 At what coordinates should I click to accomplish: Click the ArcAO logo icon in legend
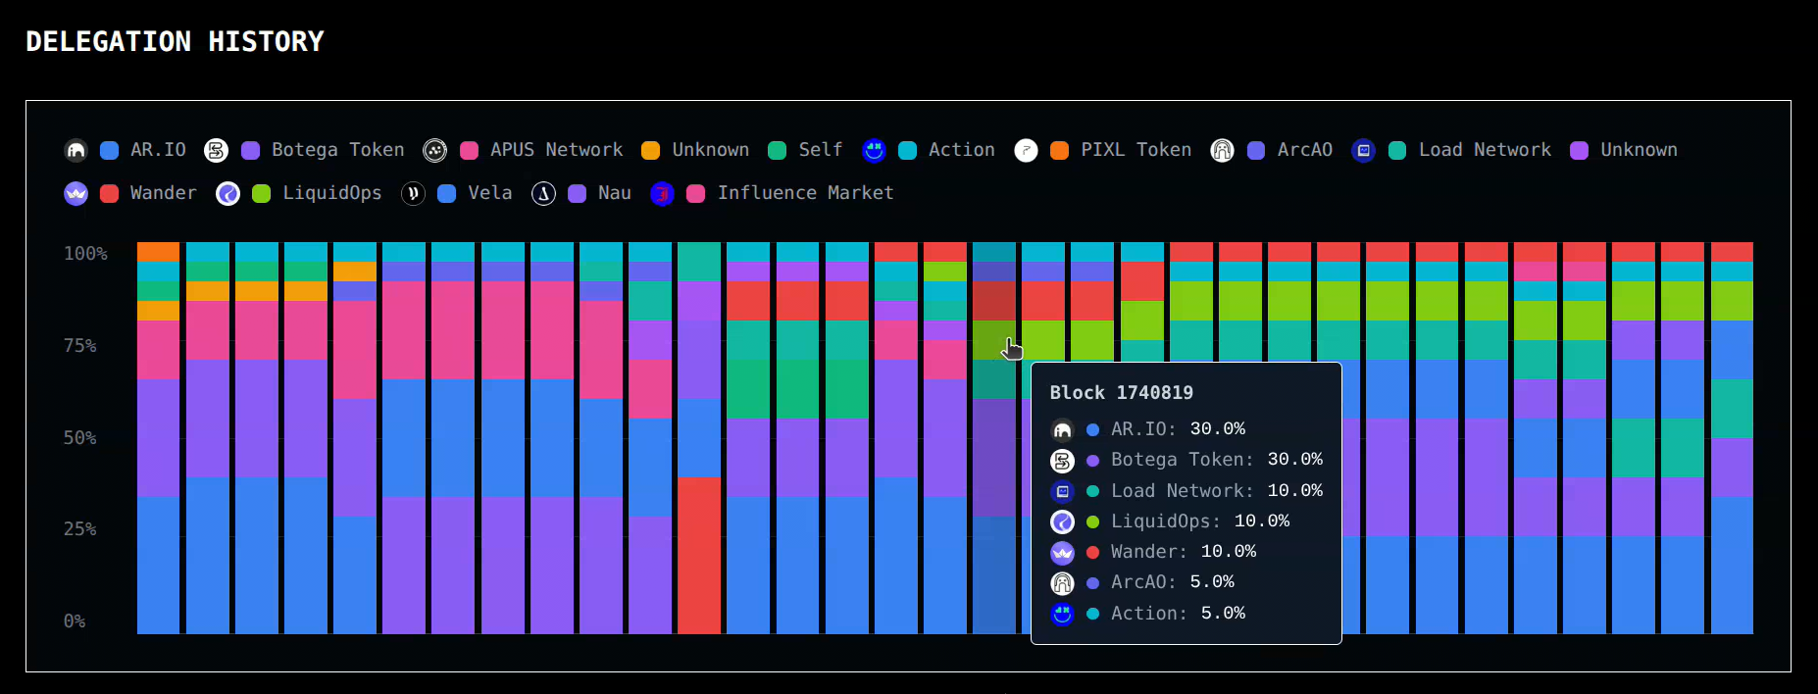click(x=1222, y=150)
